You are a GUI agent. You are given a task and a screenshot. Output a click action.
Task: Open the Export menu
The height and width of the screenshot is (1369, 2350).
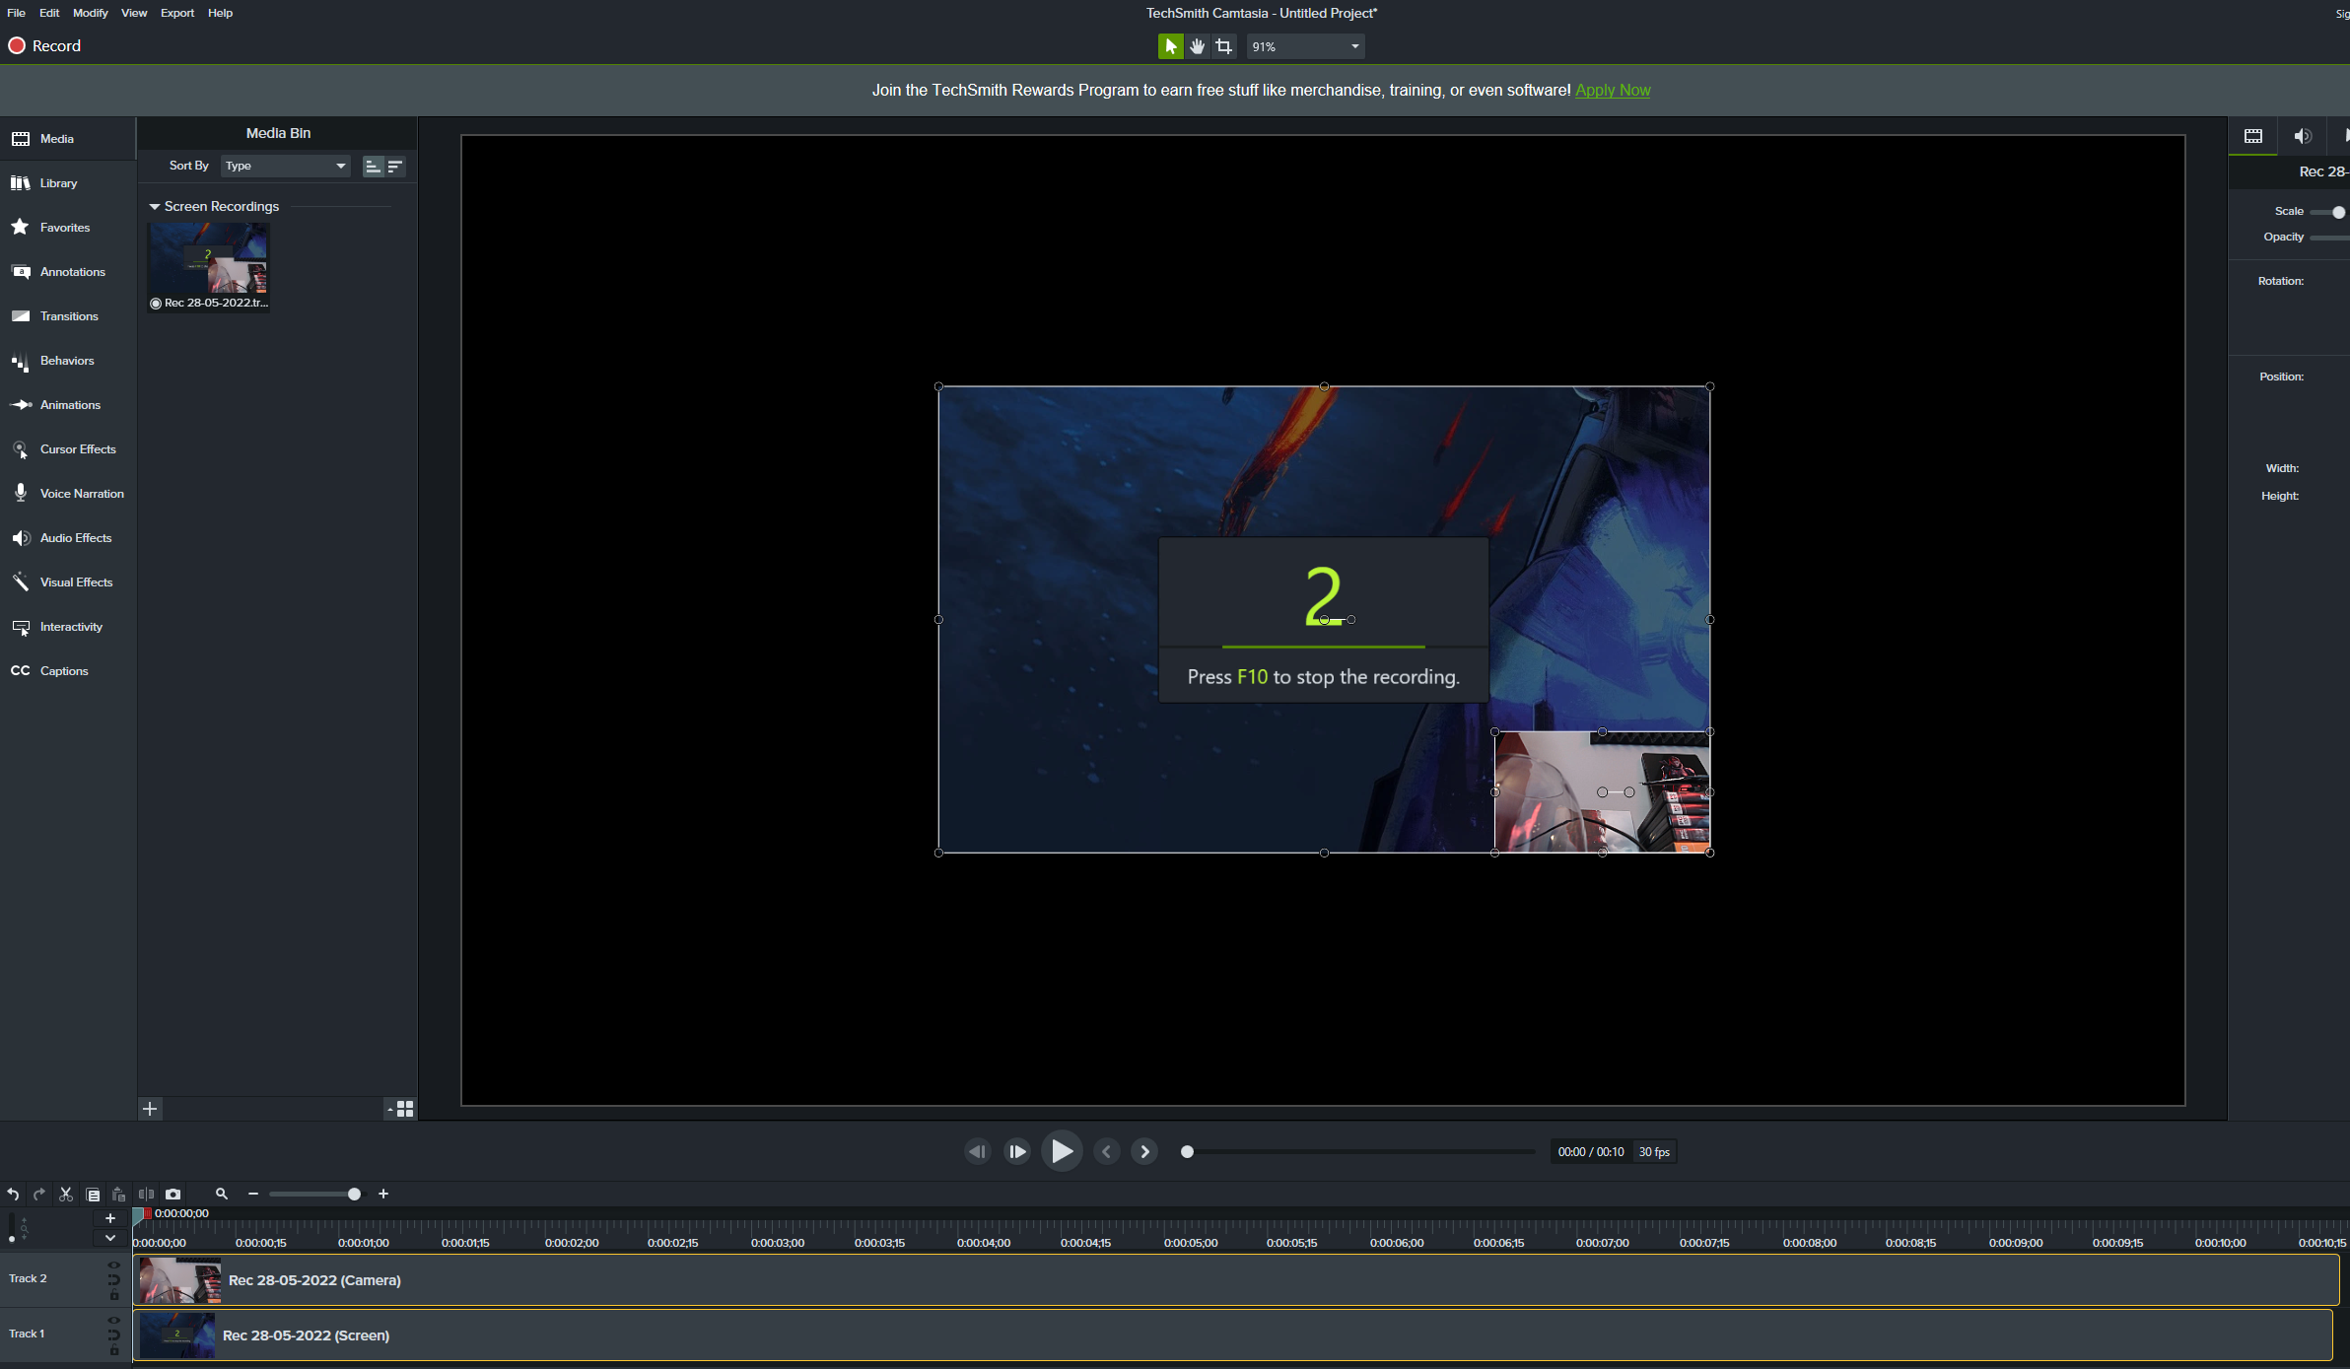(177, 13)
